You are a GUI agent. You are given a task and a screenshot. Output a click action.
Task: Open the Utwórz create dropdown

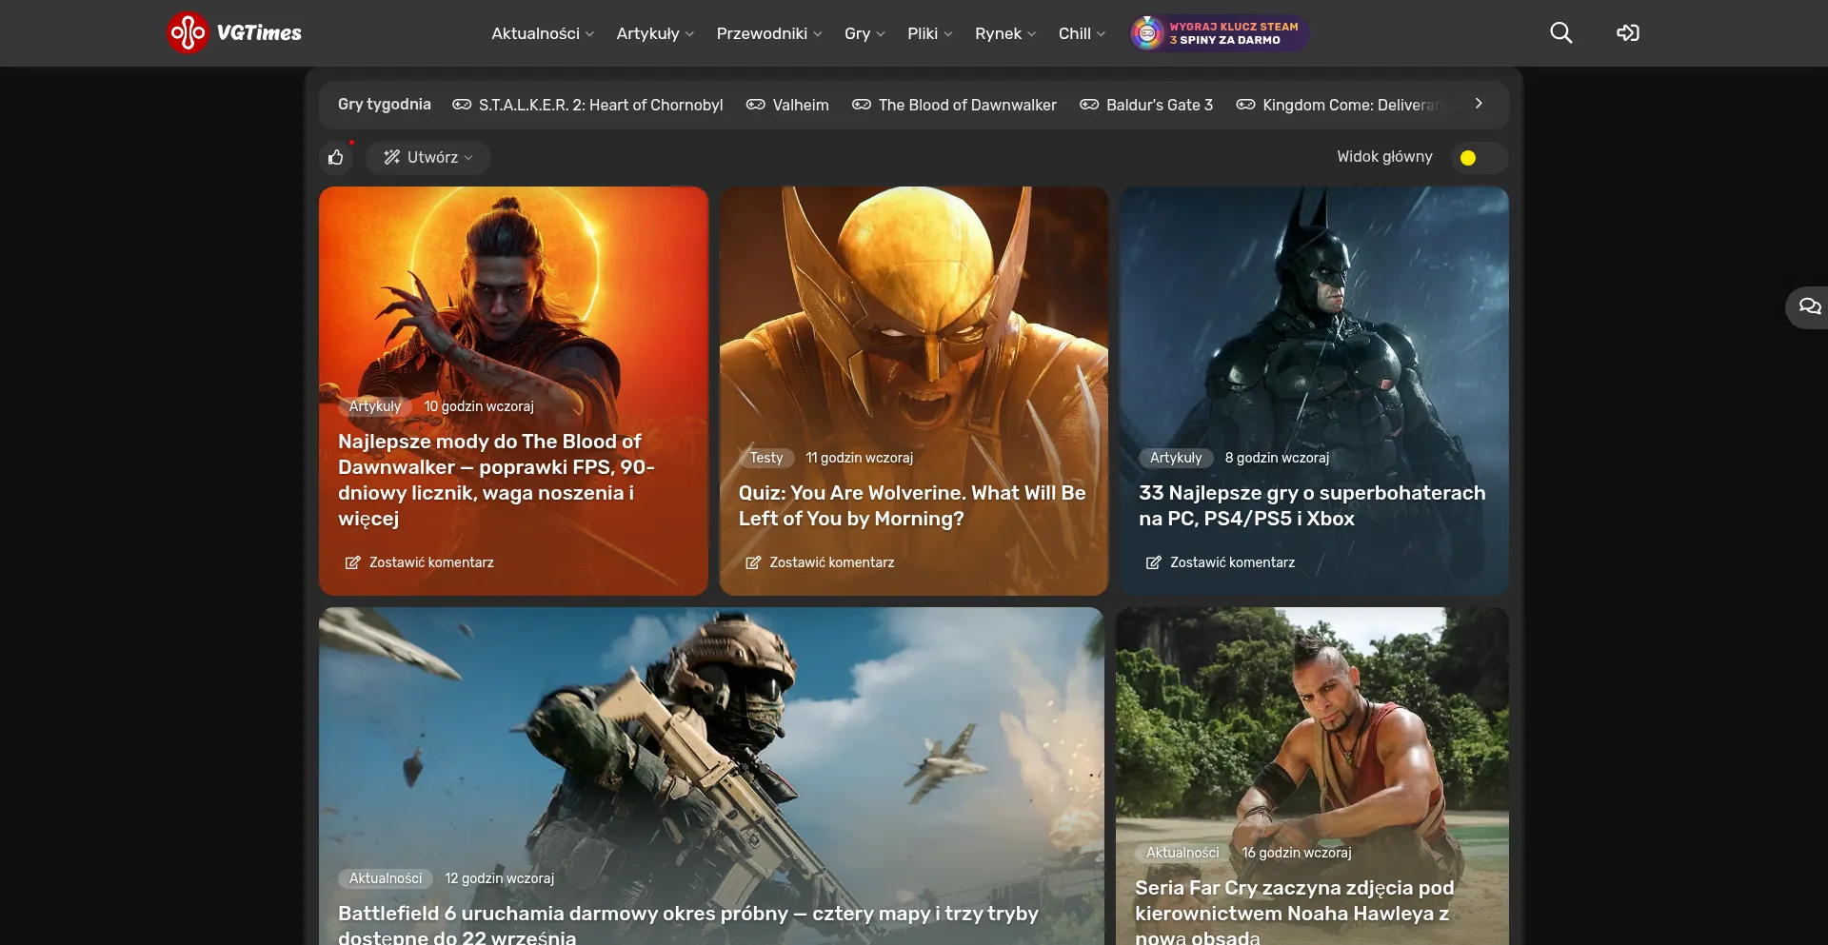[428, 157]
